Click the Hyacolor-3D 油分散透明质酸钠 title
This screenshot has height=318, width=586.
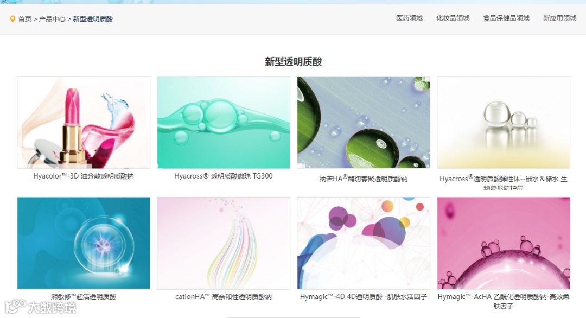84,176
